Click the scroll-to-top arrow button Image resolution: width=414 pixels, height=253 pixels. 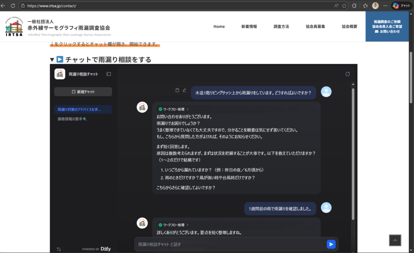[395, 240]
